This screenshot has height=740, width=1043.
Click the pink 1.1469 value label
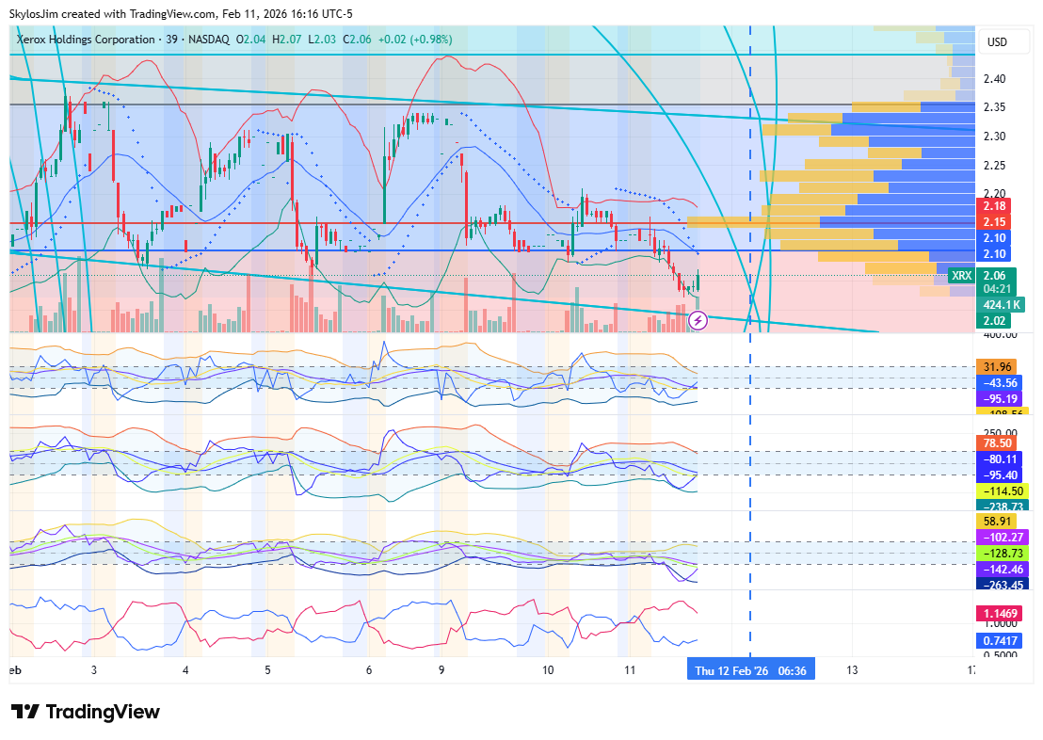(1000, 613)
